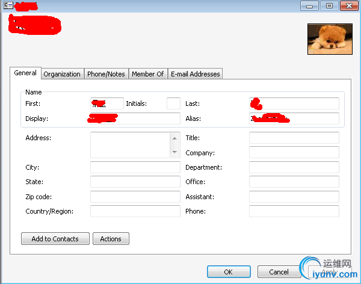
Task: Click the Address box scroll up arrow
Action: (x=174, y=138)
